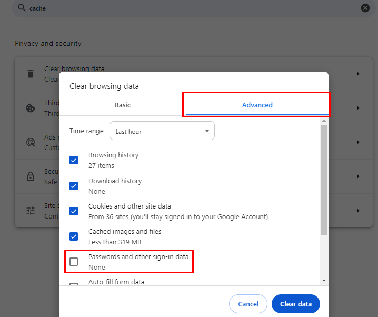Image resolution: width=378 pixels, height=317 pixels.
Task: Expand the Clear browsing data row arrow
Action: tap(358, 74)
